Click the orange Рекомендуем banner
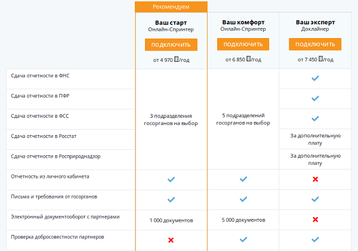Image resolution: width=358 pixels, height=251 pixels. (171, 7)
